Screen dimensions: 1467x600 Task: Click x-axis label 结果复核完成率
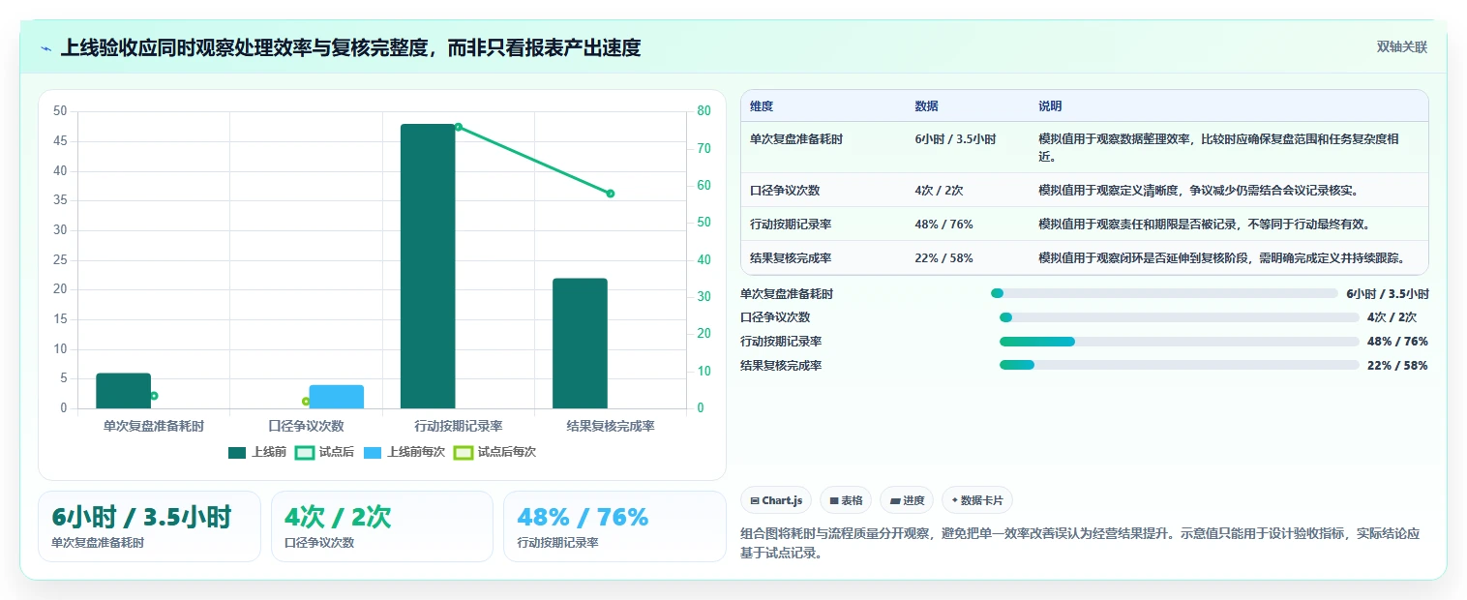click(611, 426)
